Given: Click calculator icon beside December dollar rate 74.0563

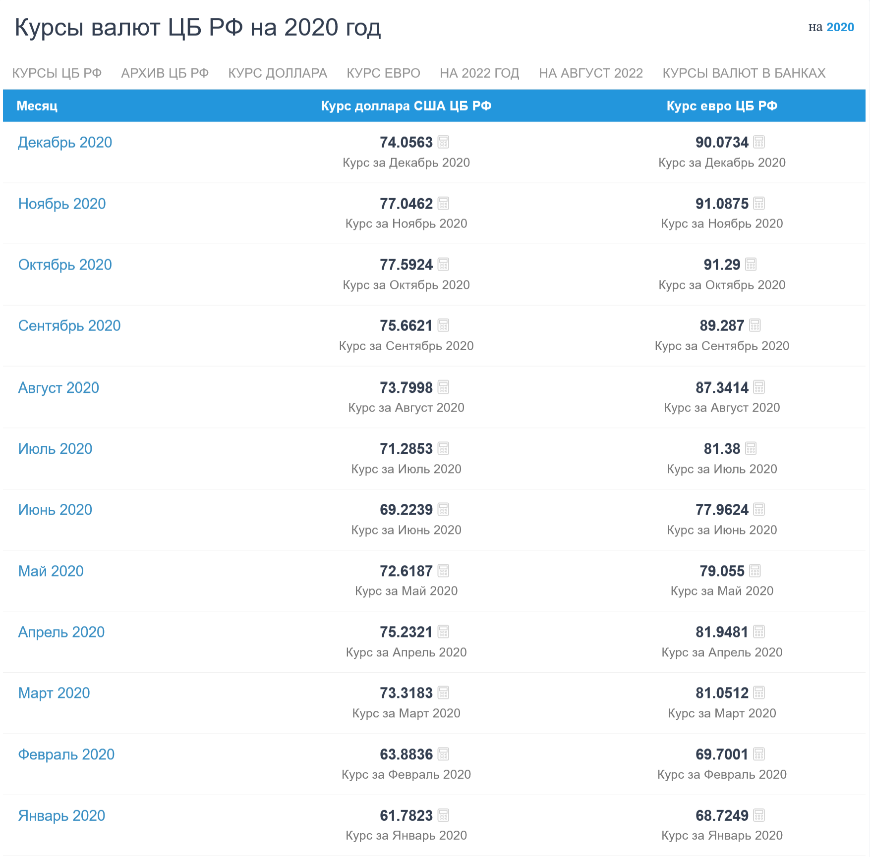Looking at the screenshot, I should point(443,142).
